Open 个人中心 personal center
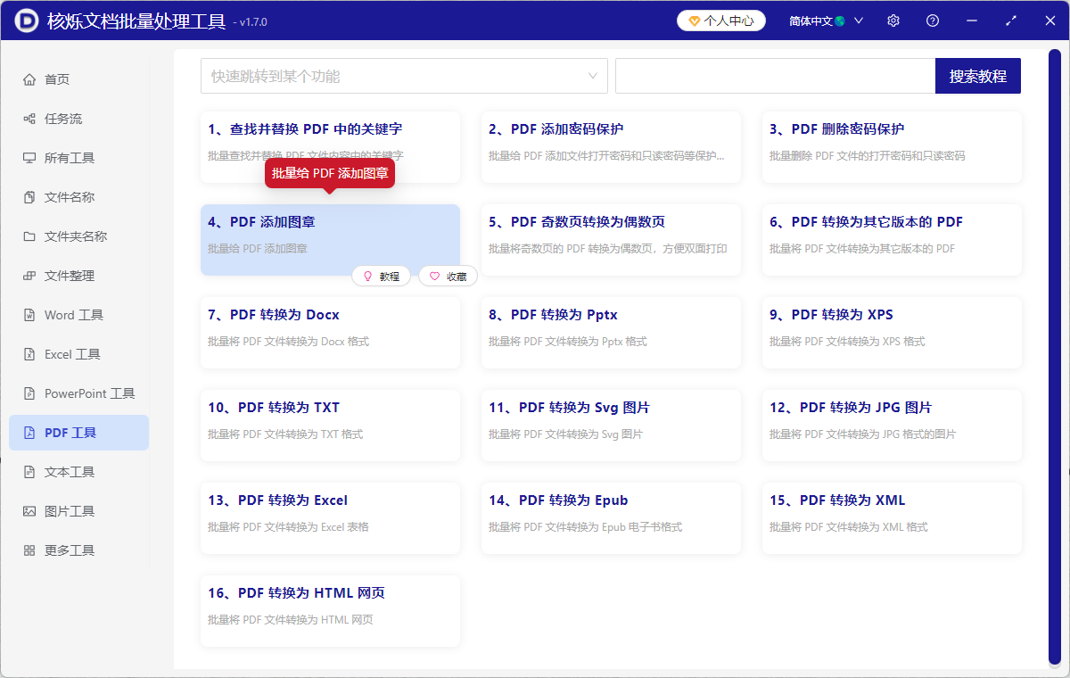The image size is (1070, 678). [720, 20]
